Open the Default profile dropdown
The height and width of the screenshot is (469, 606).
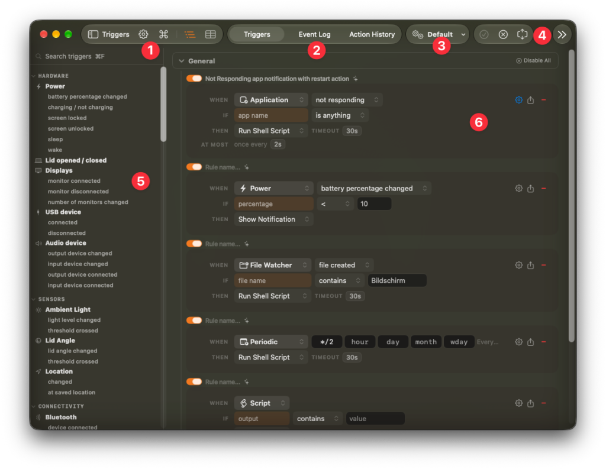tap(437, 34)
